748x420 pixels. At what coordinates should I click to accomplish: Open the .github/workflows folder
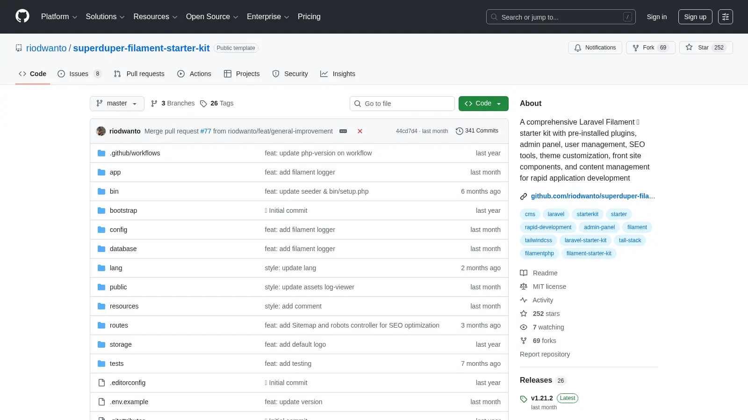135,153
